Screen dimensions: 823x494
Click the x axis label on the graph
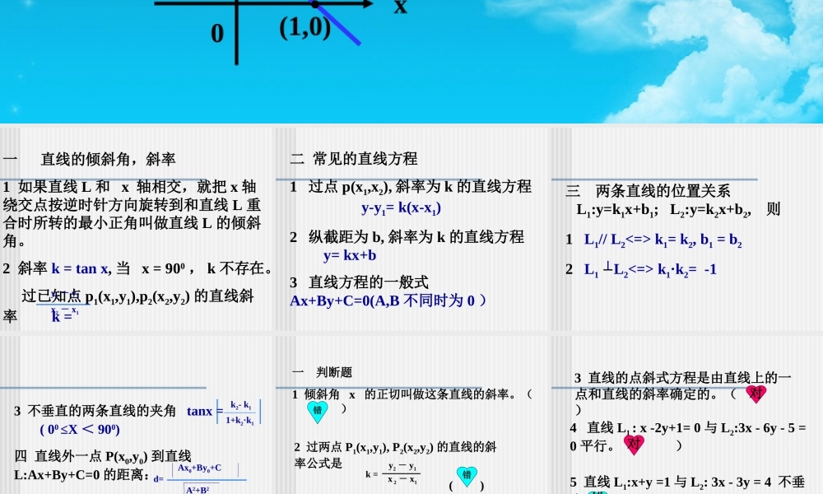click(x=401, y=7)
